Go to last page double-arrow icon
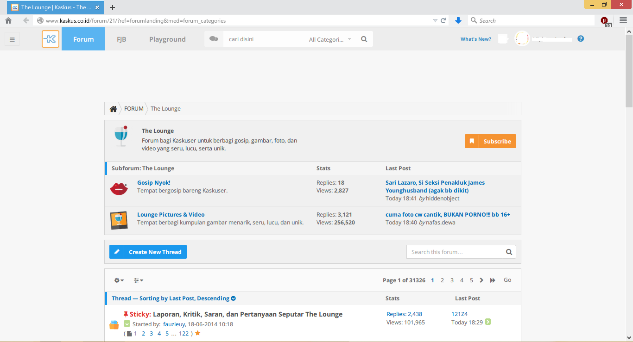The image size is (633, 342). (x=493, y=280)
